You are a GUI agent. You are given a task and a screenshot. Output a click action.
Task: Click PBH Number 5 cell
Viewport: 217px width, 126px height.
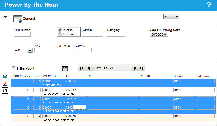21,81
